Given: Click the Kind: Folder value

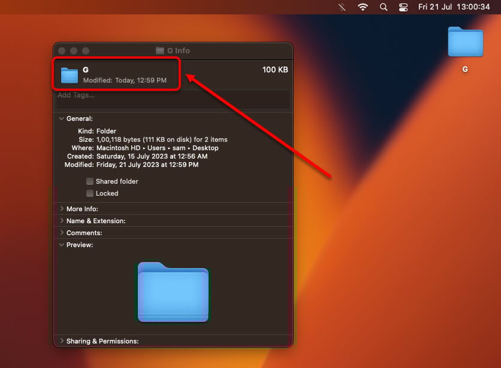Looking at the screenshot, I should 107,131.
